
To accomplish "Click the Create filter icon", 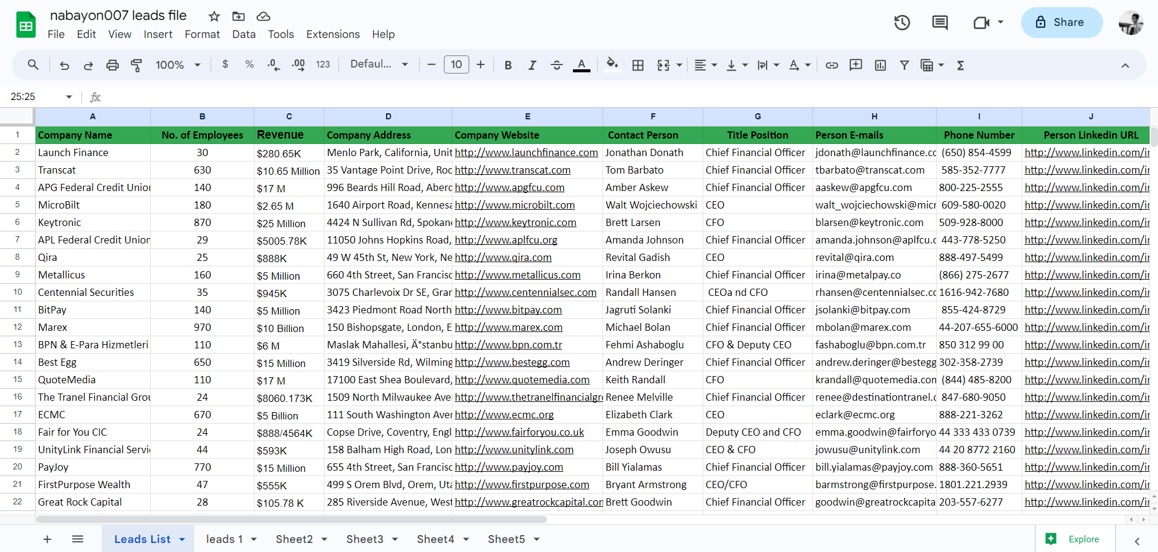I will (904, 65).
